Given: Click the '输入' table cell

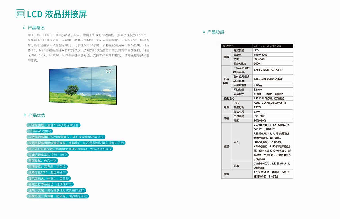Looking at the screenshot, I should point(242,142).
